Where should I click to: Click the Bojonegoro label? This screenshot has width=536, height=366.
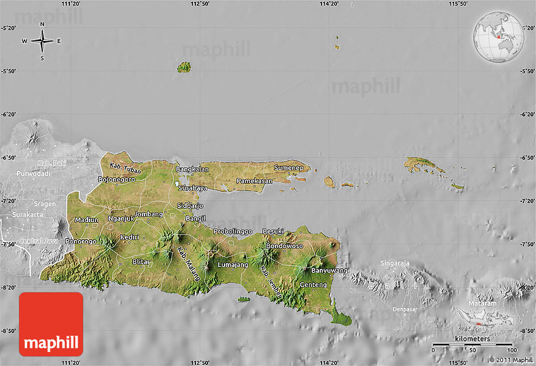click(117, 179)
